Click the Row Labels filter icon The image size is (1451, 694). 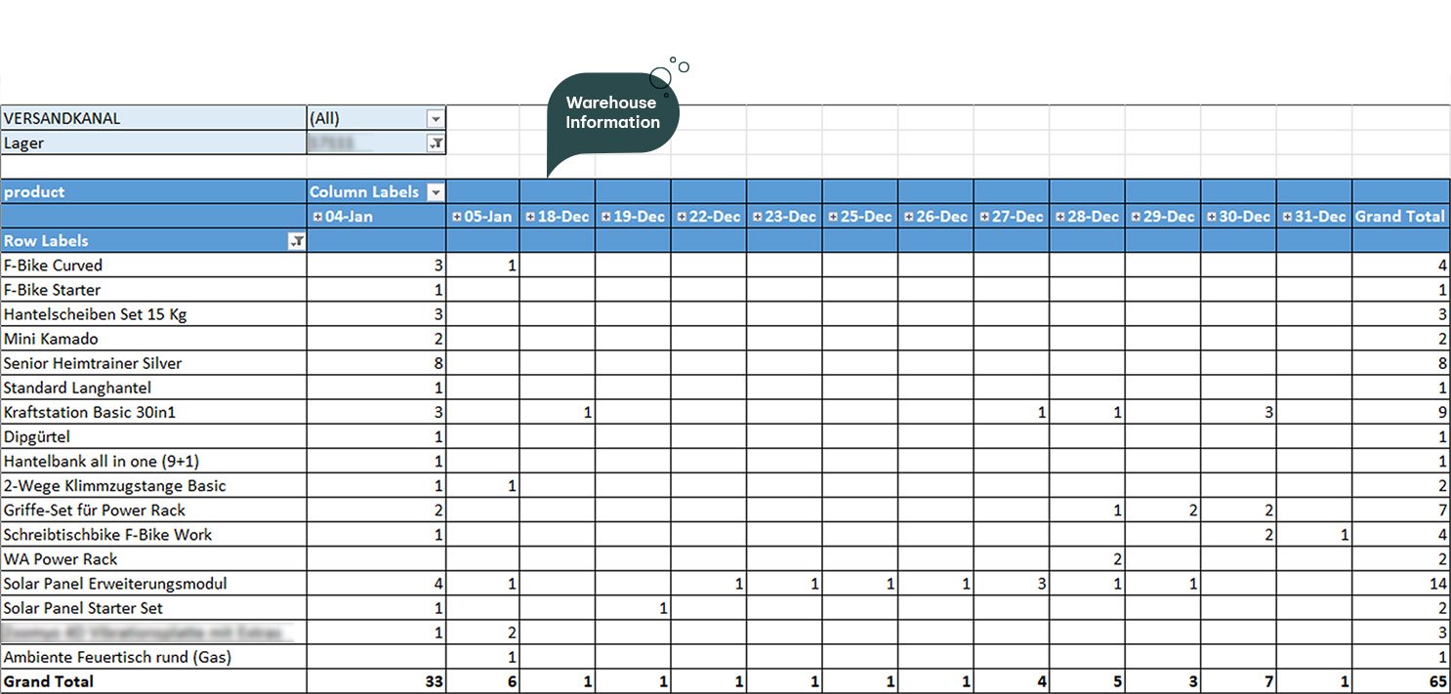[297, 241]
